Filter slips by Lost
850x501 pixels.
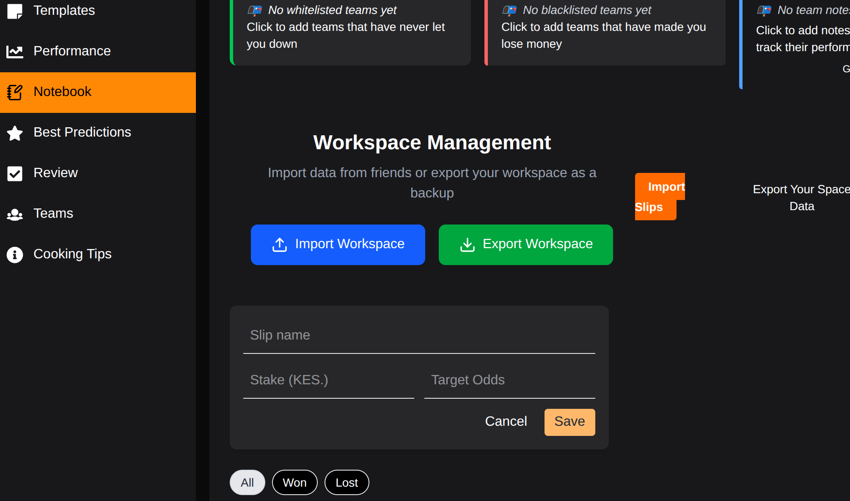click(x=347, y=482)
